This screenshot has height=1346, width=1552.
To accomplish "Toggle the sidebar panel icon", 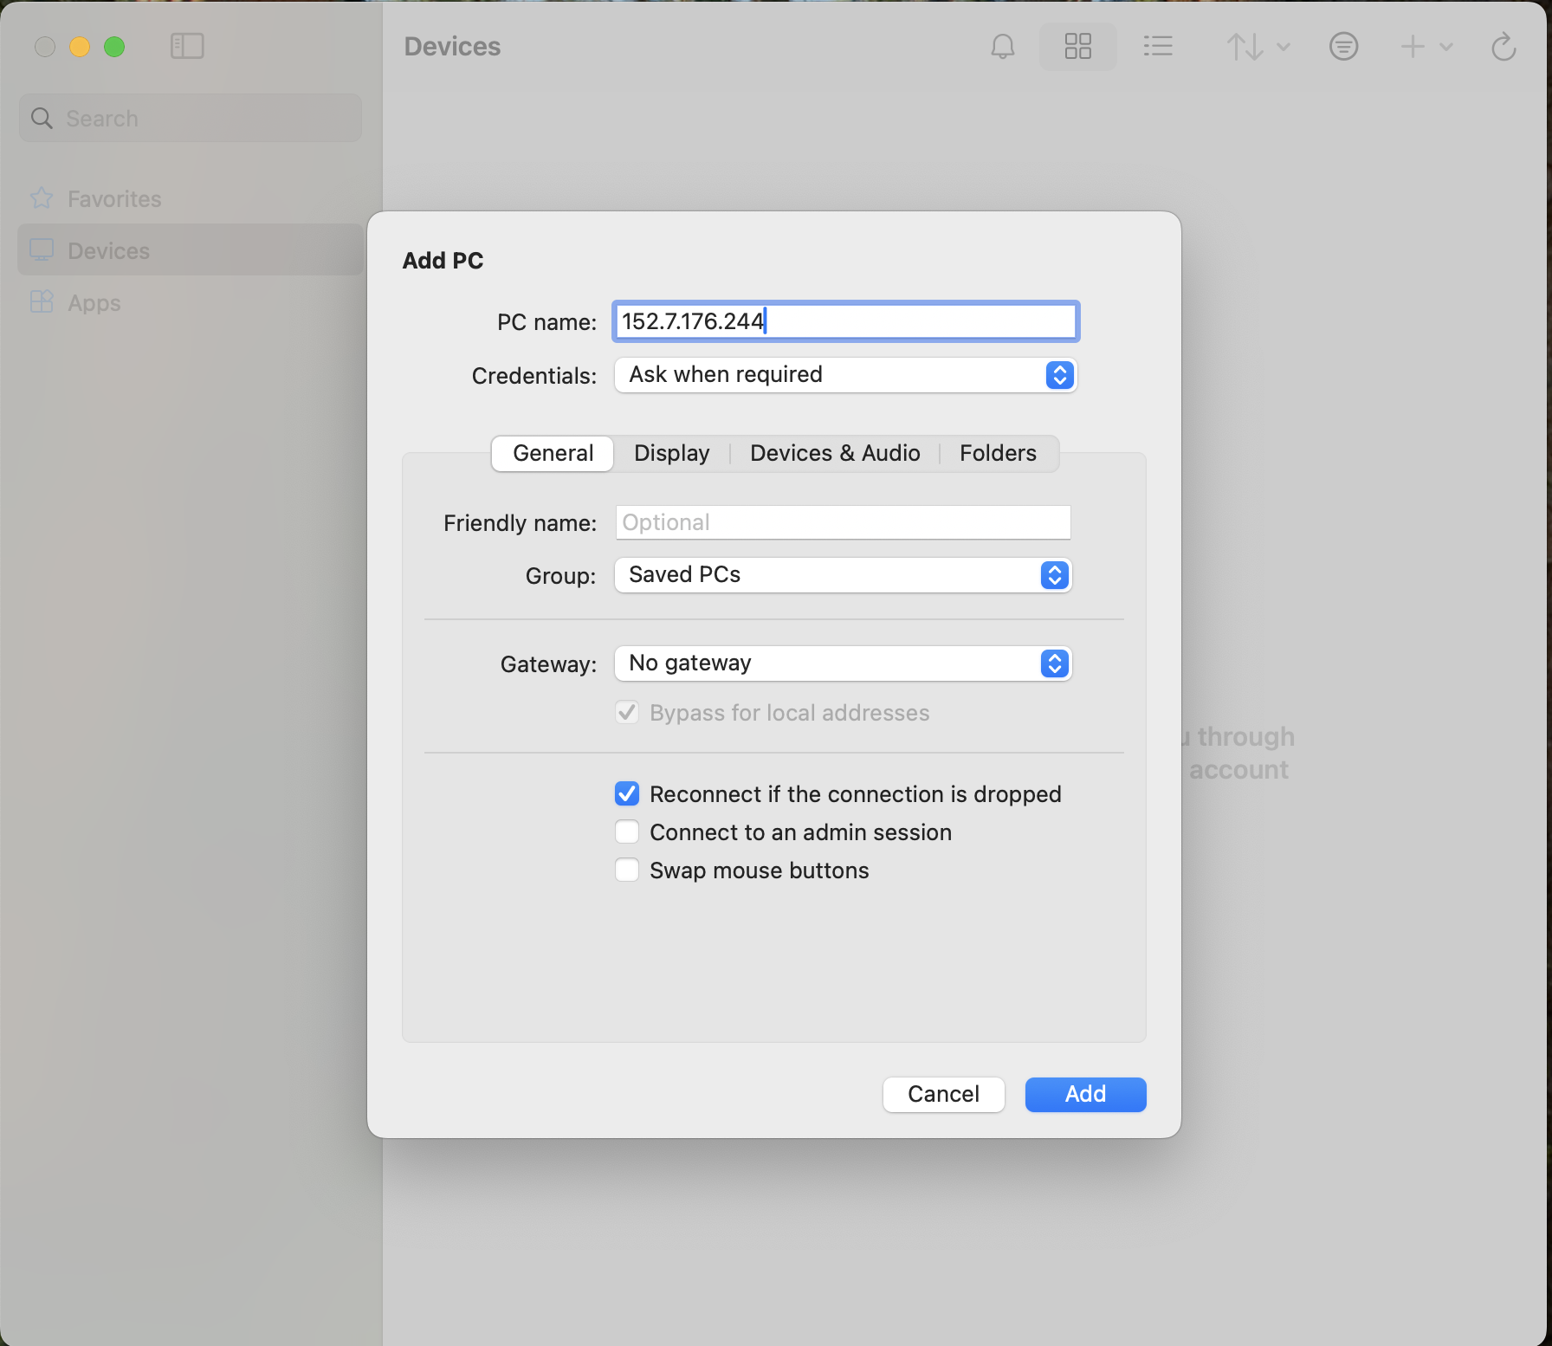I will [187, 47].
